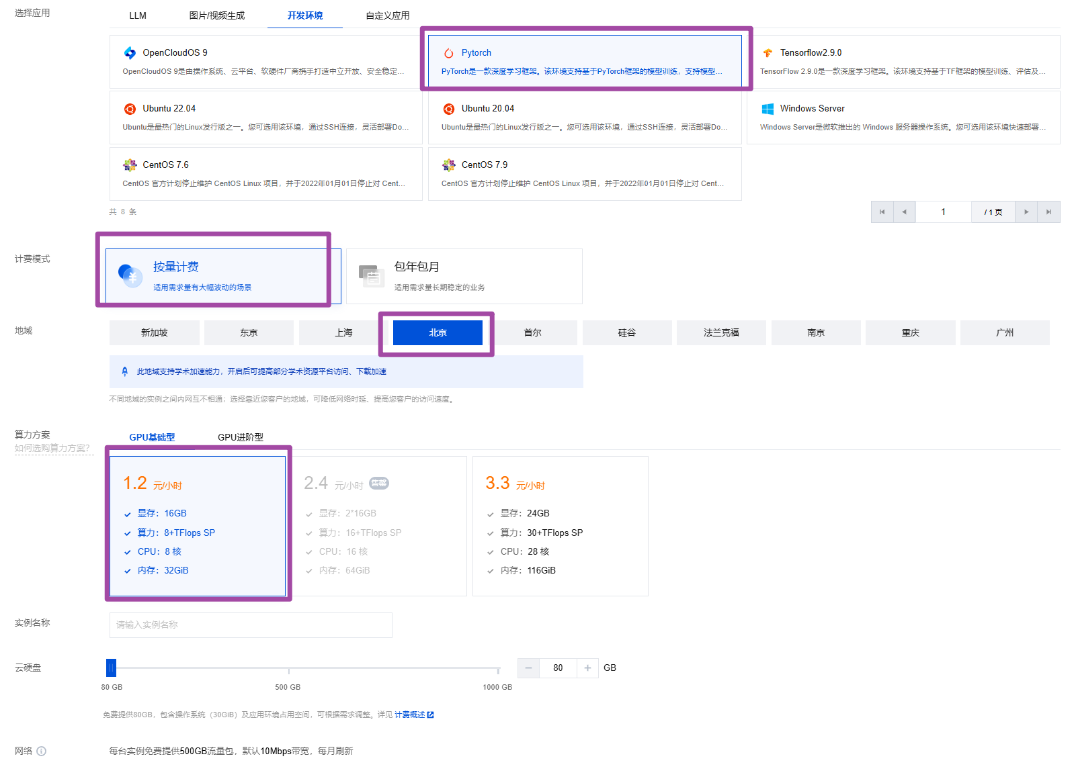The height and width of the screenshot is (775, 1076).
Task: Click the CentOS 7.9 logo icon
Action: [x=448, y=165]
